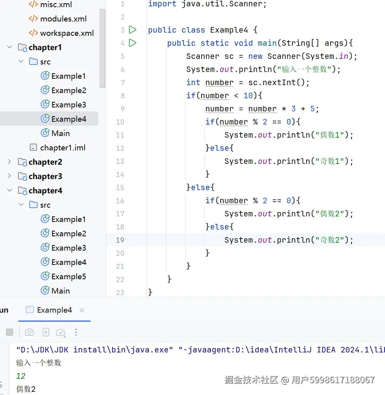This screenshot has height=395, width=385.
Task: Open the chapter1.iml file
Action: pyautogui.click(x=58, y=148)
